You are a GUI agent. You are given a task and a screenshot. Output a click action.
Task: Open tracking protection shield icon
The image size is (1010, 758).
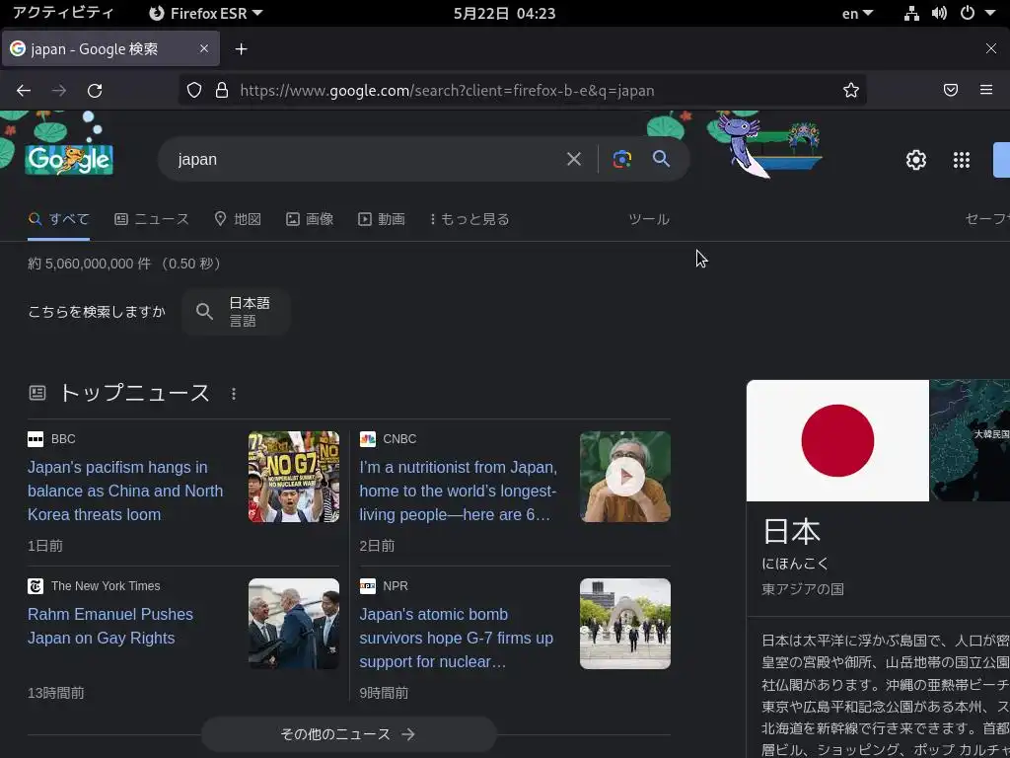tap(194, 90)
